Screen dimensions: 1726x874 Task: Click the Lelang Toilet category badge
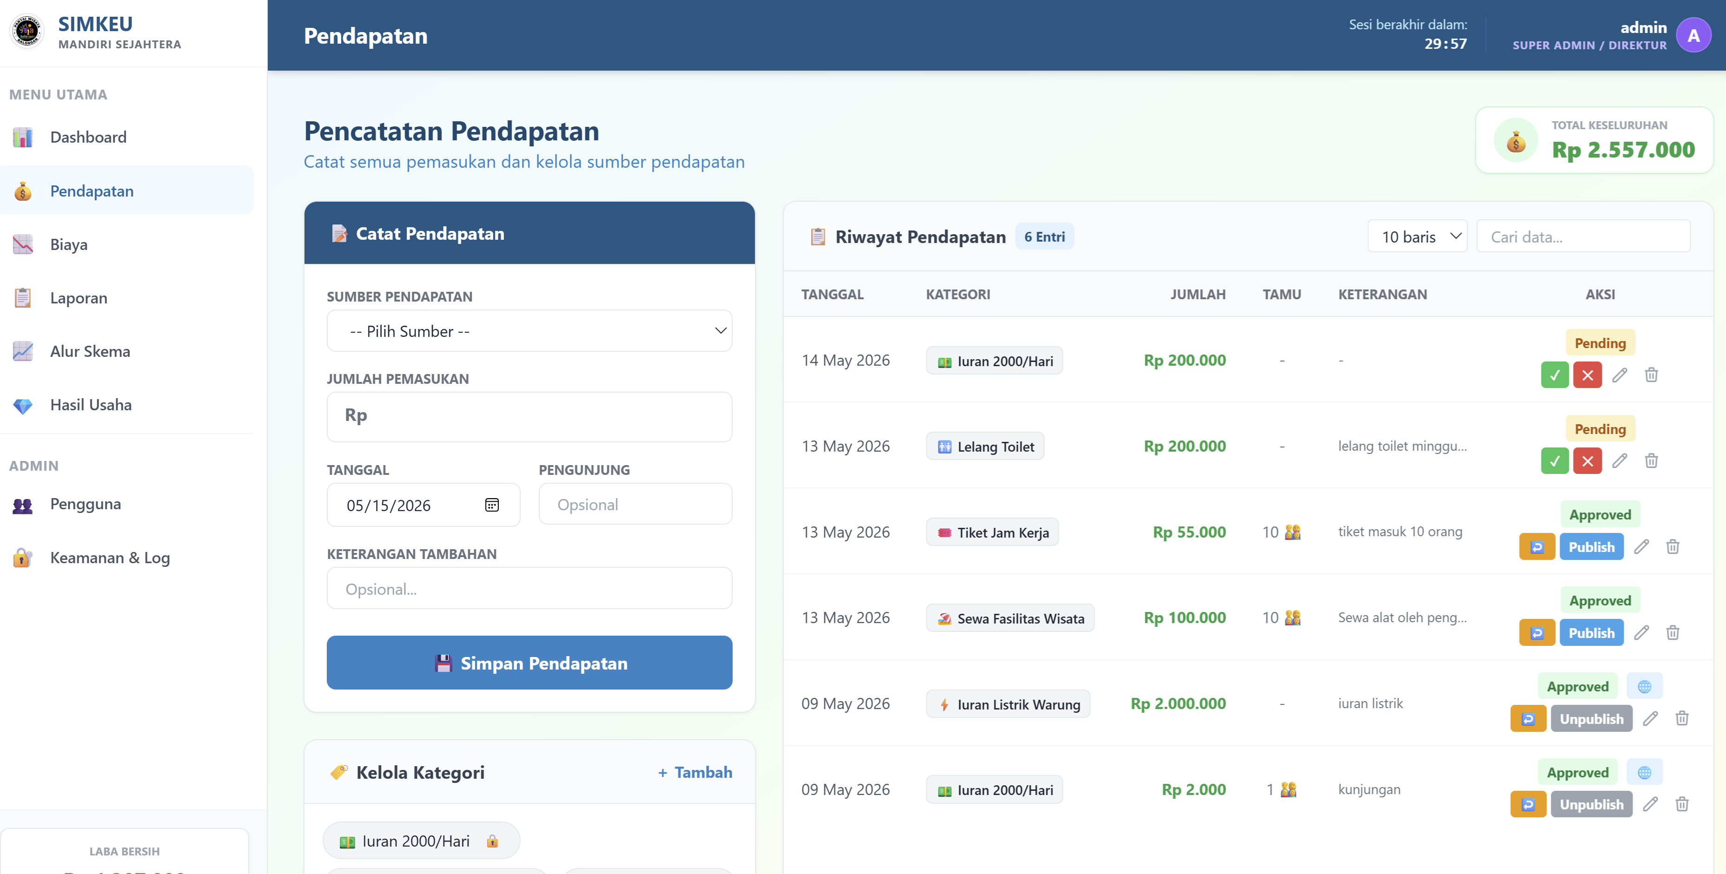[x=985, y=447]
